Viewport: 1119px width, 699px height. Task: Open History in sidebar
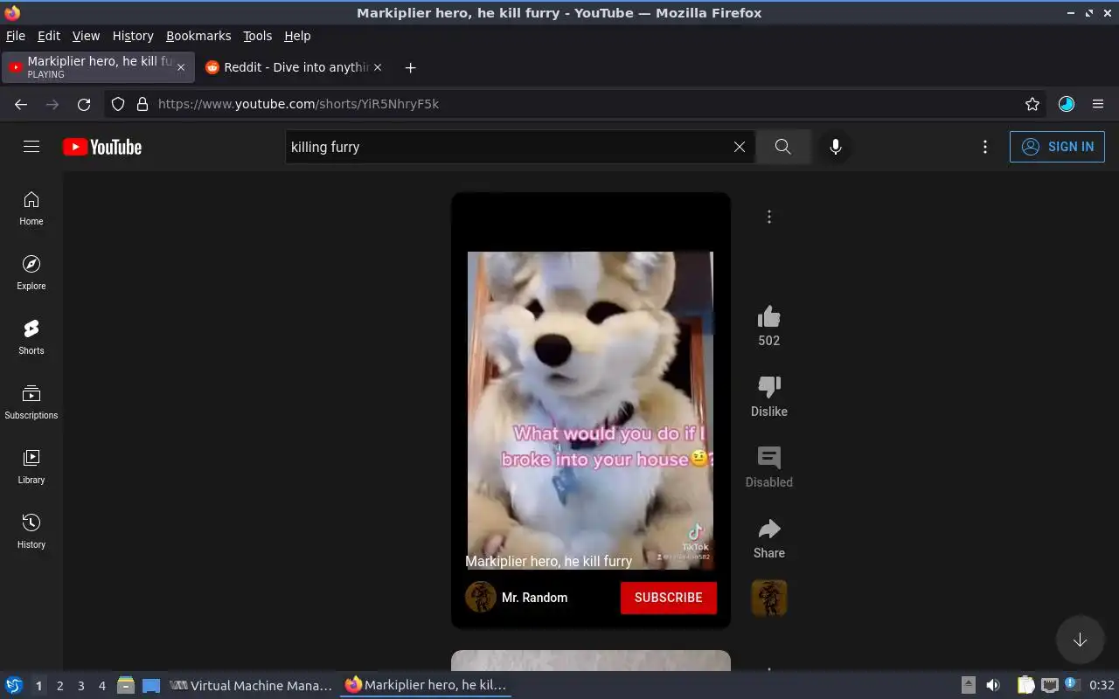click(31, 532)
